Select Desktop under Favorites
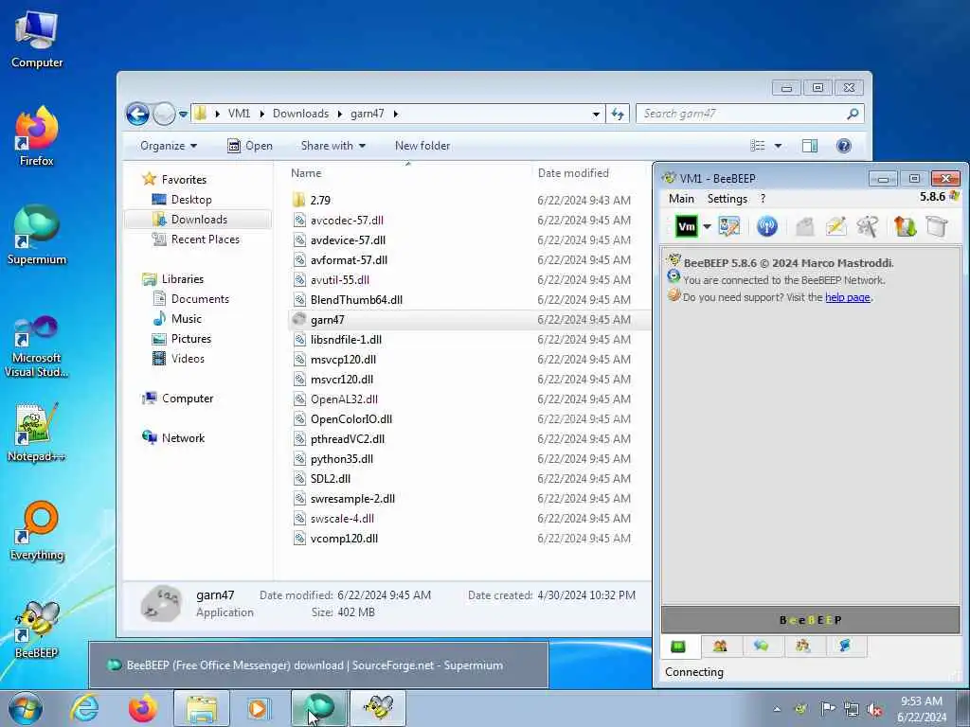 (x=191, y=200)
